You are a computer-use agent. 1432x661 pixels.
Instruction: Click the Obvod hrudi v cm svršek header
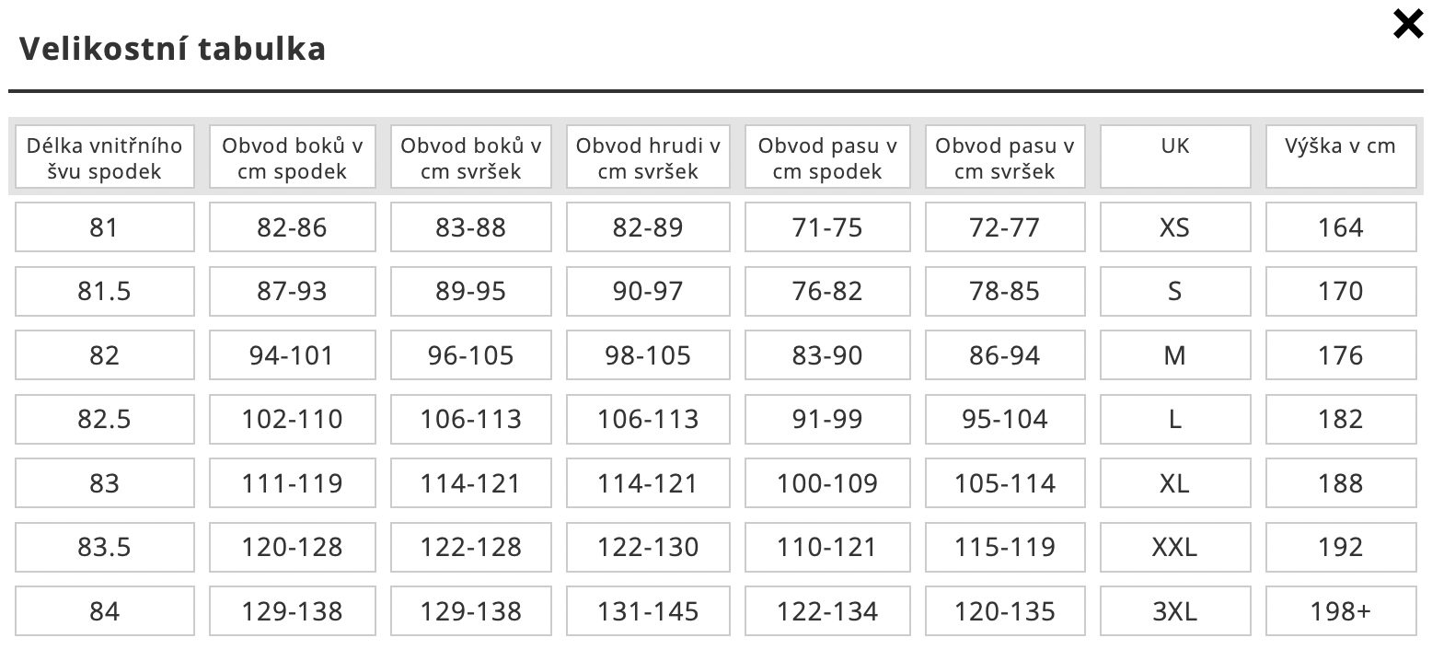pos(648,157)
